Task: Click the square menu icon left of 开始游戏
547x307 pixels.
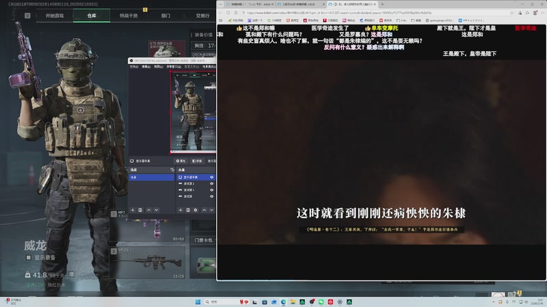Action: (x=27, y=16)
